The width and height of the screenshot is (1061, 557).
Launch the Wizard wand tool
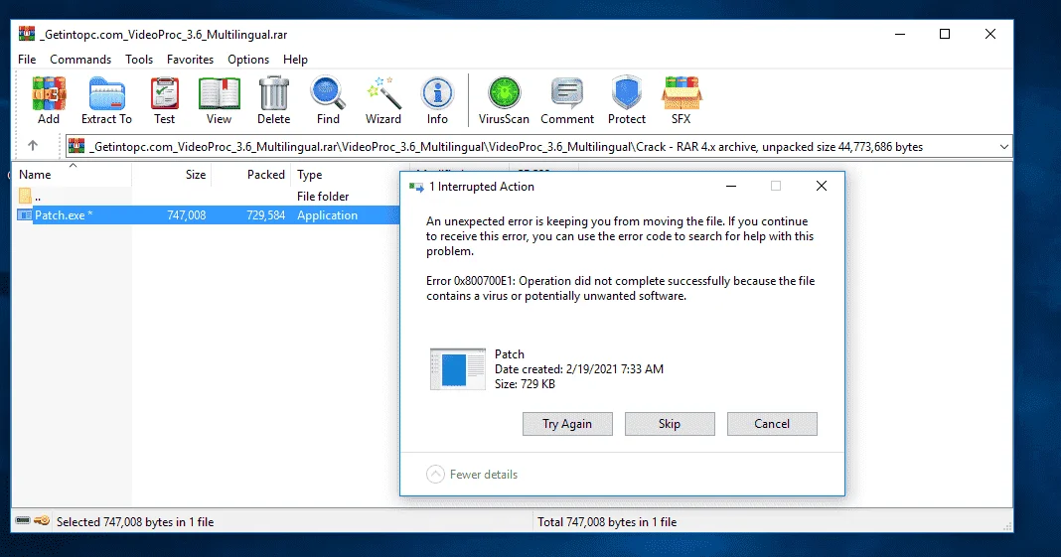(383, 100)
